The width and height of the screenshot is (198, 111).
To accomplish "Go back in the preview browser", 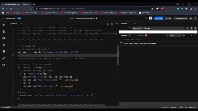I will click(122, 28).
